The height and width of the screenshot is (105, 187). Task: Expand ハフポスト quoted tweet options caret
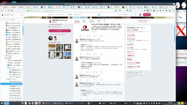123,57
